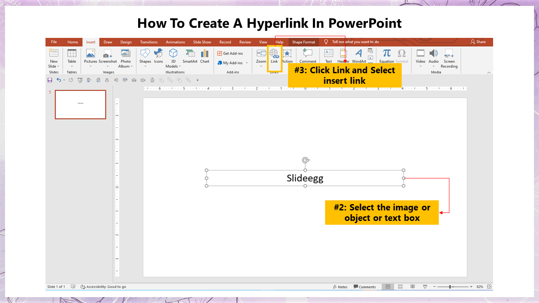Toggle the Comments pane in status bar
This screenshot has height=303, width=539.
click(x=365, y=287)
